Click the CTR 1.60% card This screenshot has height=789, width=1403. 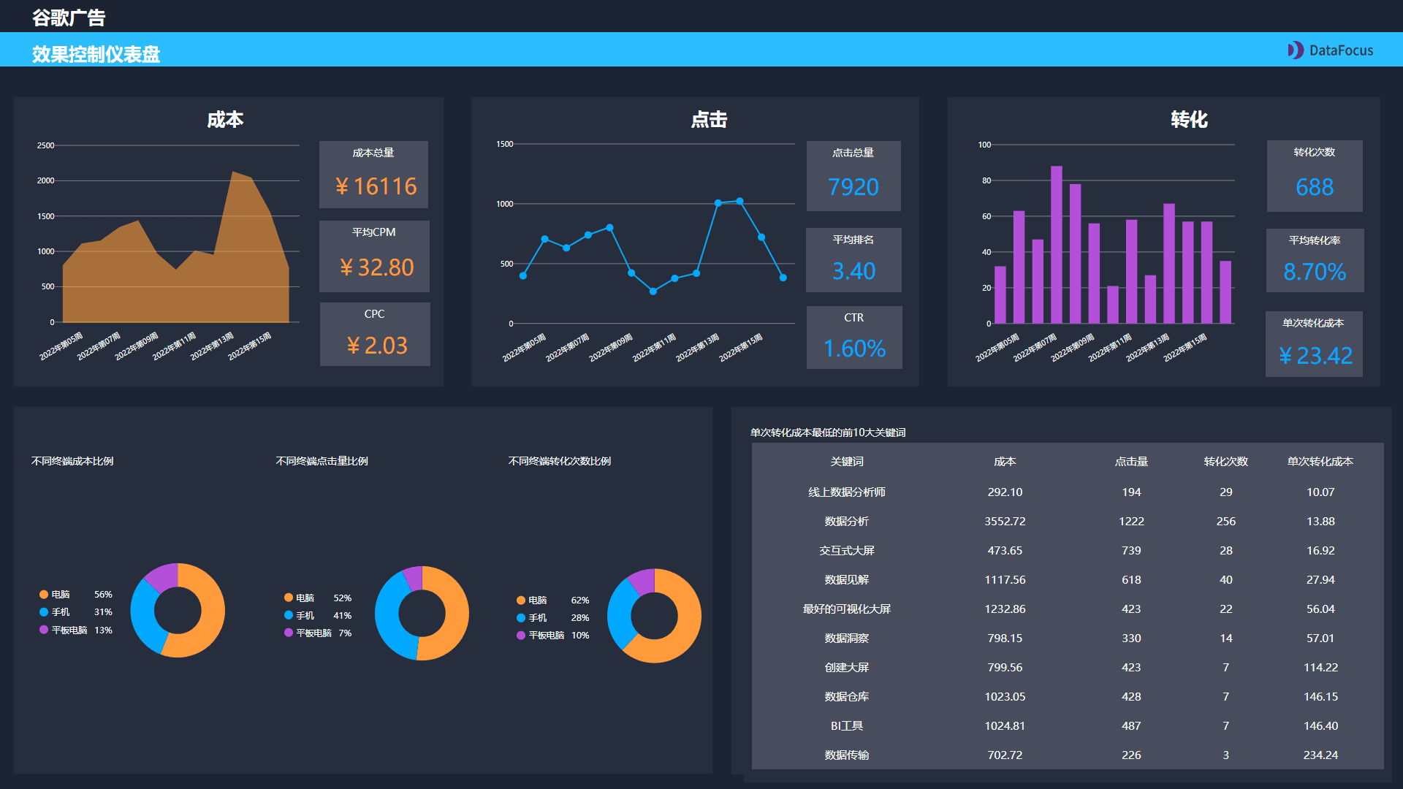coord(854,337)
